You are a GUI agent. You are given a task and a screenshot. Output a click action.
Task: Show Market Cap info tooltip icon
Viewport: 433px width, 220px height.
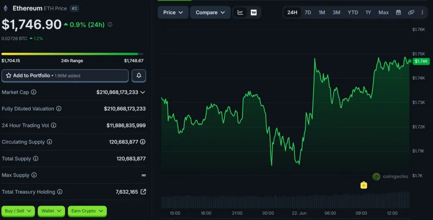pyautogui.click(x=34, y=92)
